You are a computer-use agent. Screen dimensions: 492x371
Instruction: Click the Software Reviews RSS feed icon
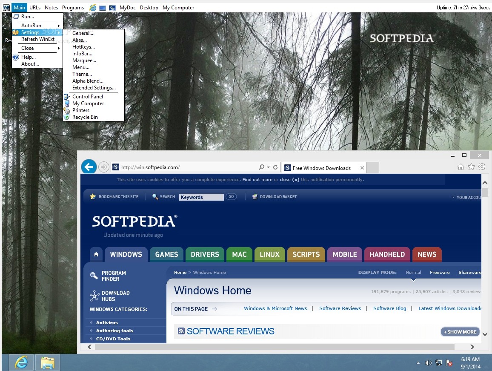[181, 331]
